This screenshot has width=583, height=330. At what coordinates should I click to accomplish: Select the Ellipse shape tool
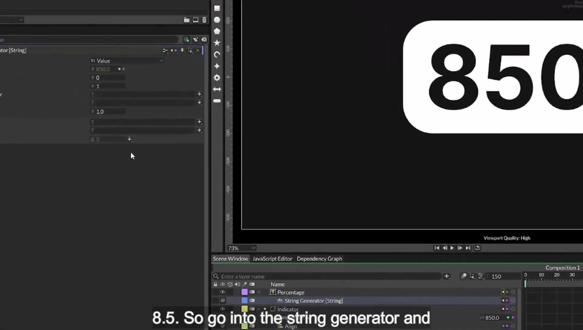tap(217, 20)
